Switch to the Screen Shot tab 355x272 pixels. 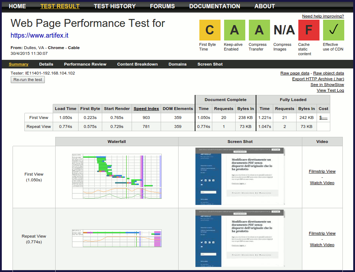tap(210, 64)
